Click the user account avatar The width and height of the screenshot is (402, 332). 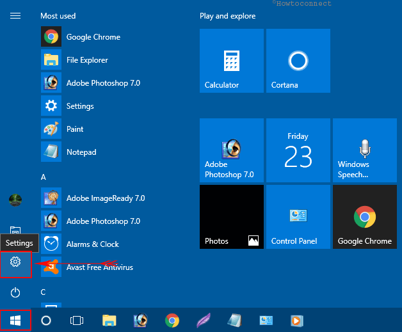point(15,200)
